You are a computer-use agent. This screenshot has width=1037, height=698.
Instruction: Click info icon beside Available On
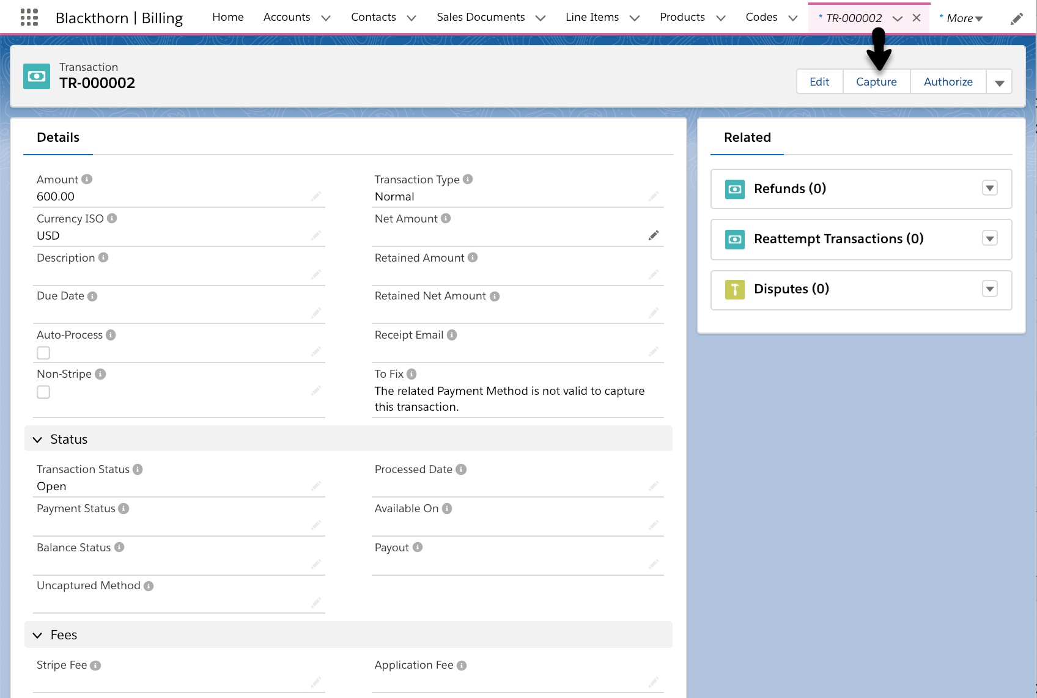click(447, 509)
